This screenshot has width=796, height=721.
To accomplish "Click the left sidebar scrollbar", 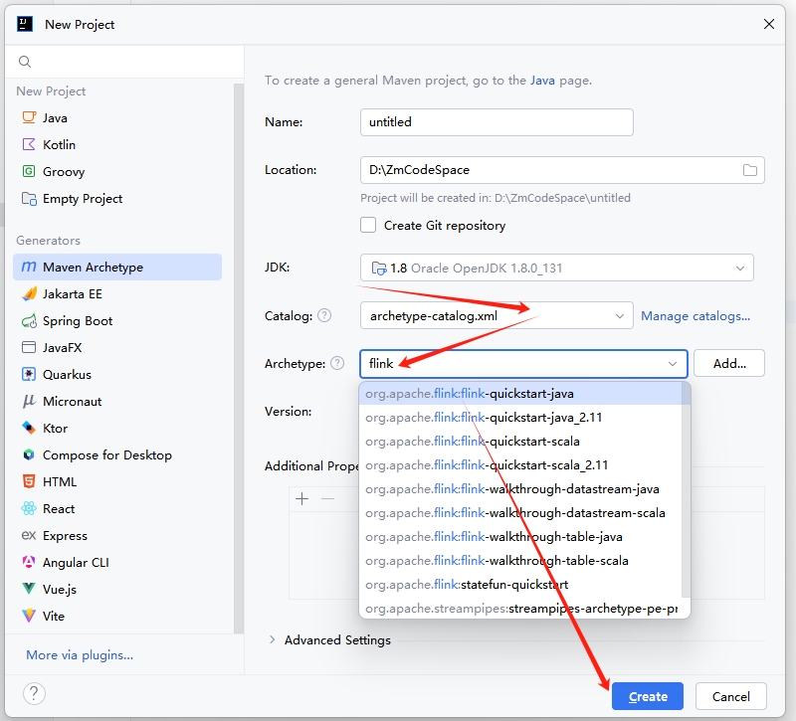I will coord(239,358).
